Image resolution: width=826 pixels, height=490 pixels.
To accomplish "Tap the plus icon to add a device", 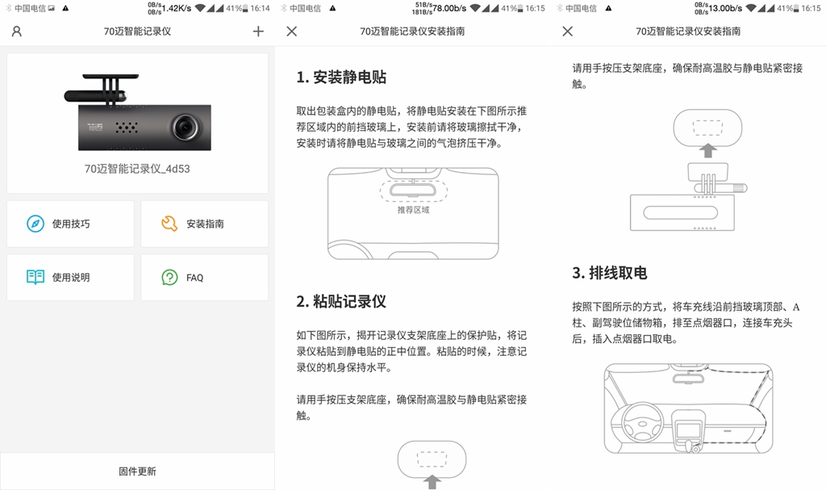I will click(258, 31).
